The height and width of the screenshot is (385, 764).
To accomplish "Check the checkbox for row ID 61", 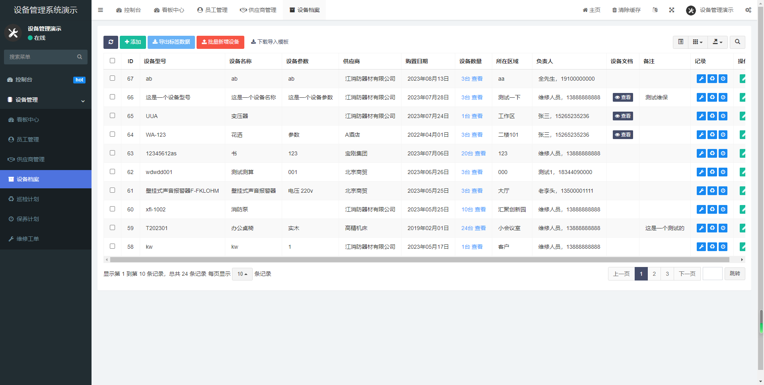I will pos(112,190).
